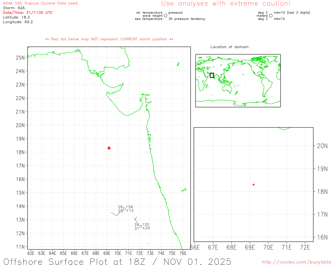Select the 'Latitude: 18.3' value
Screen dimensions: 331x265
coord(16,17)
